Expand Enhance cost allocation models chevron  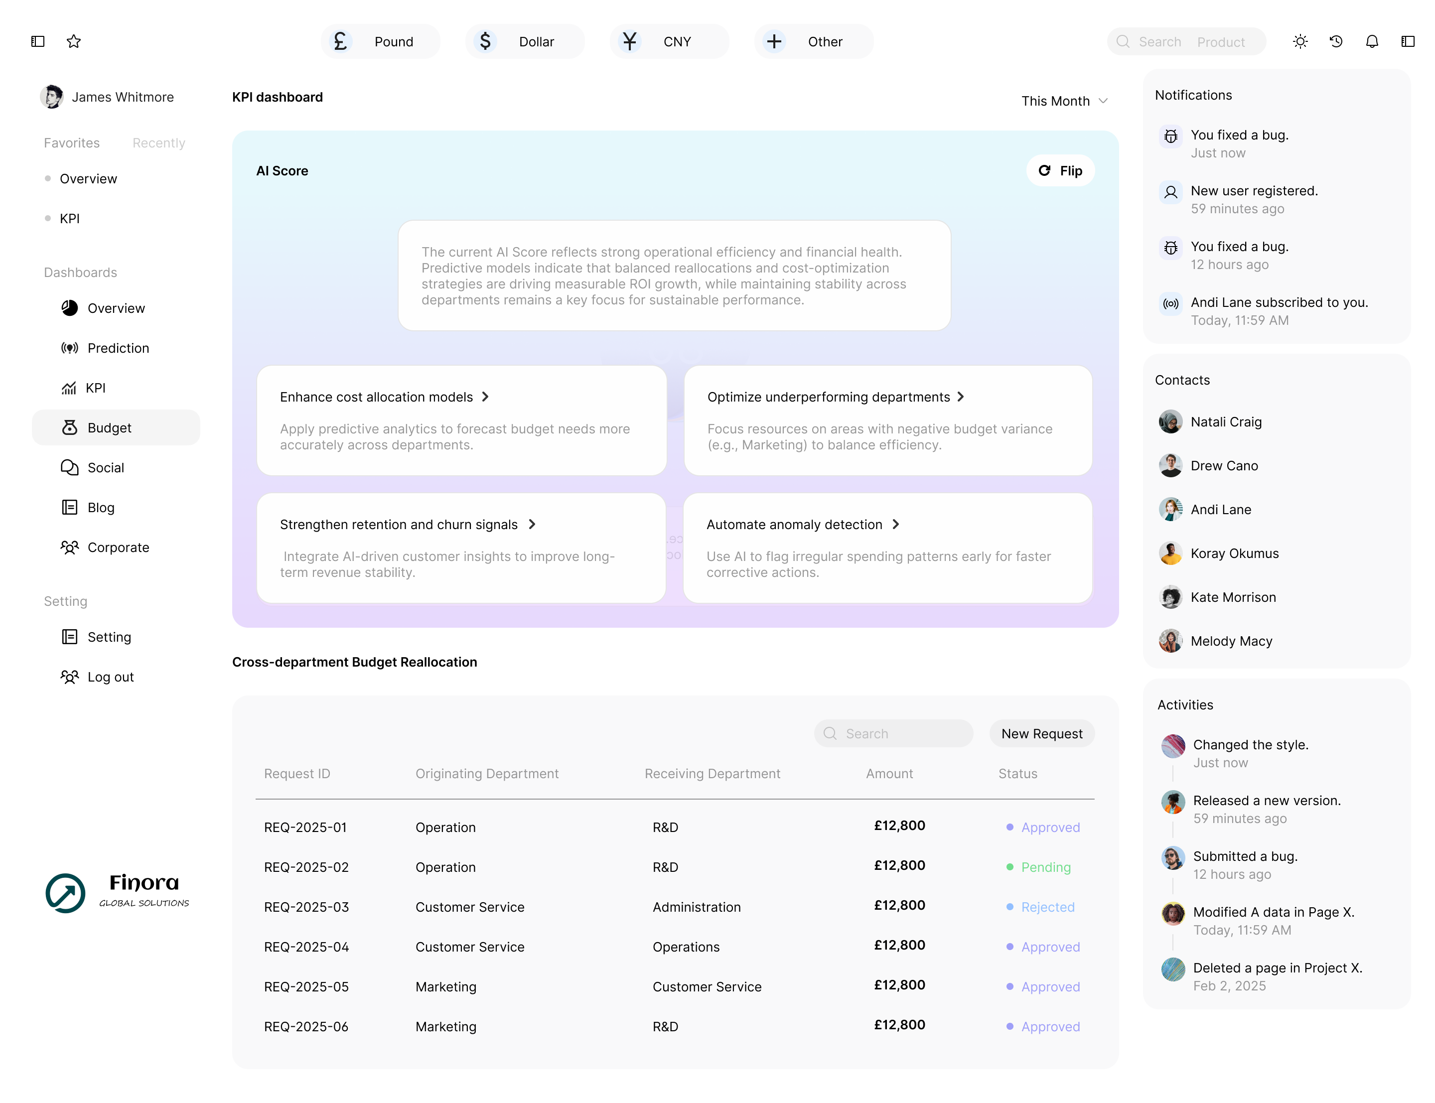click(x=485, y=397)
